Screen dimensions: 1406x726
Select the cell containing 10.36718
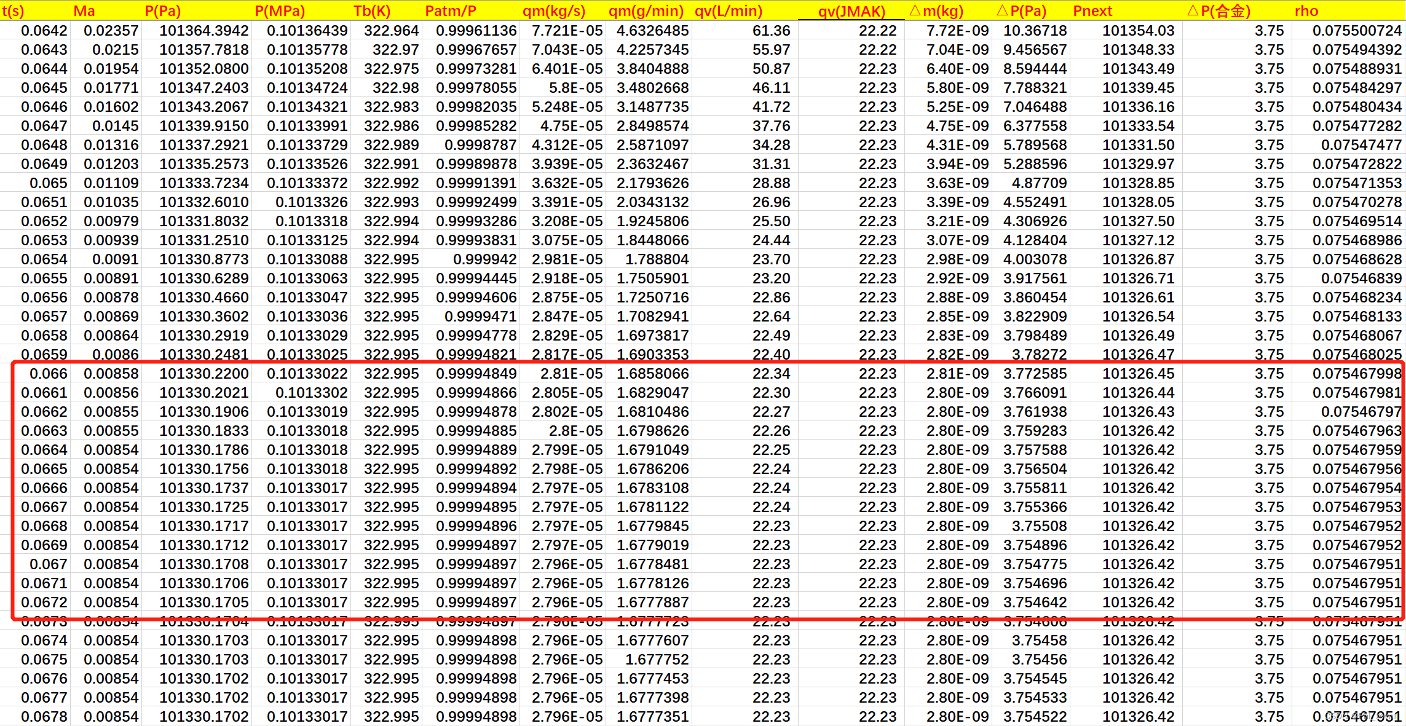pyautogui.click(x=1035, y=30)
